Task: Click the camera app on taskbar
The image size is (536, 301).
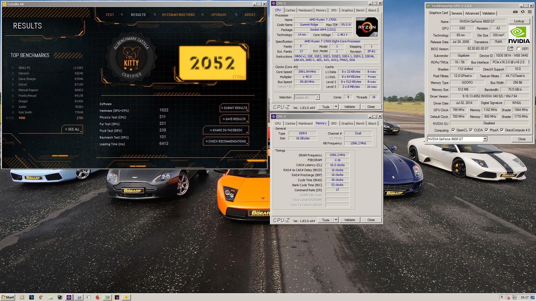Action: click(x=79, y=297)
